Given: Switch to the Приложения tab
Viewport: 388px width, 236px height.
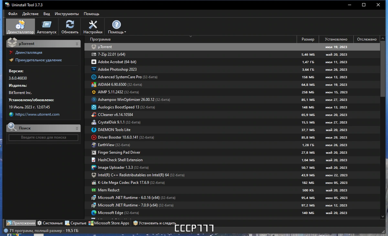Looking at the screenshot, I should point(21,223).
